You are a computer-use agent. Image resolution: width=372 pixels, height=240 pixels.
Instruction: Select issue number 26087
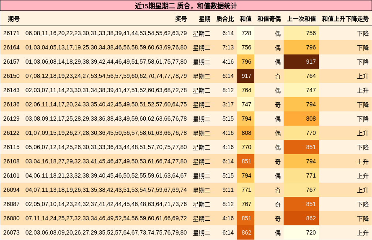tap(11, 204)
